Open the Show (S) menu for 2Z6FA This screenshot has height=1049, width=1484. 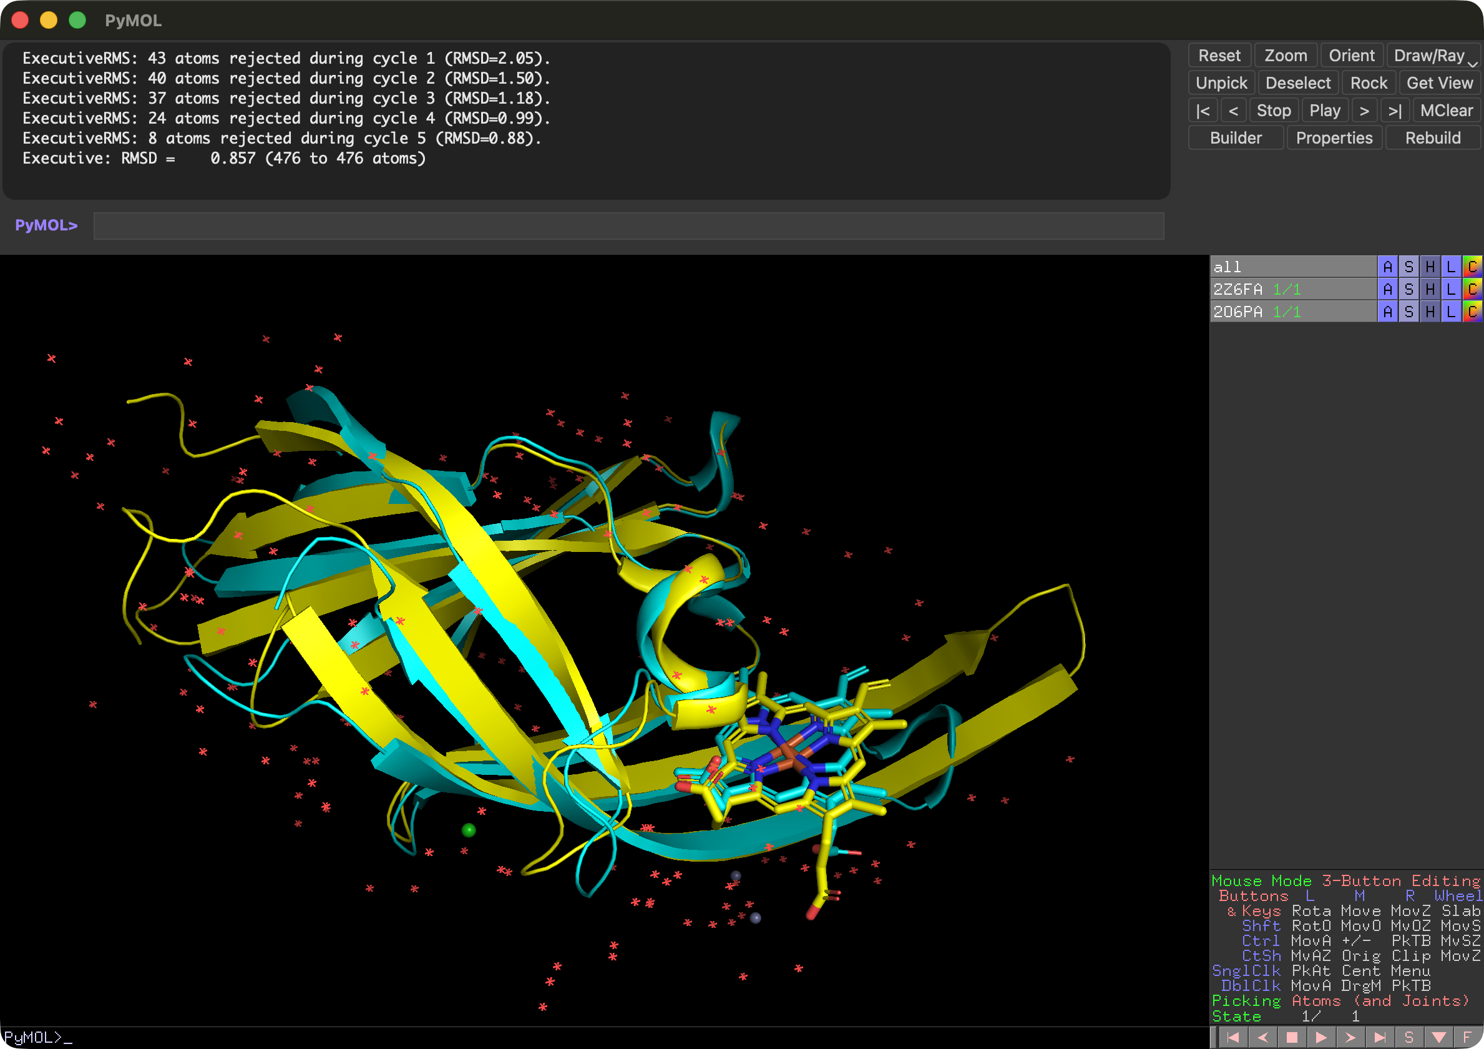tap(1409, 289)
